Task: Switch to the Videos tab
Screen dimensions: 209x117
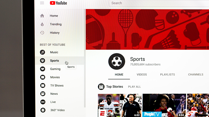Action: [142, 75]
